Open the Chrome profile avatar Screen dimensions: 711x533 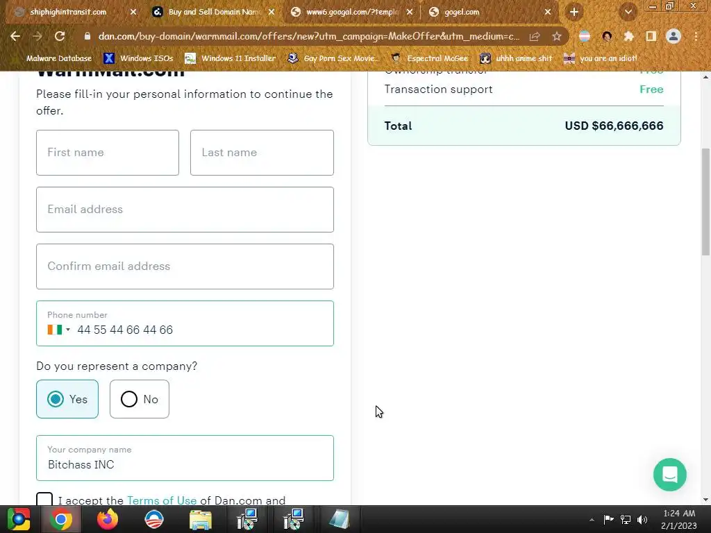tap(674, 36)
